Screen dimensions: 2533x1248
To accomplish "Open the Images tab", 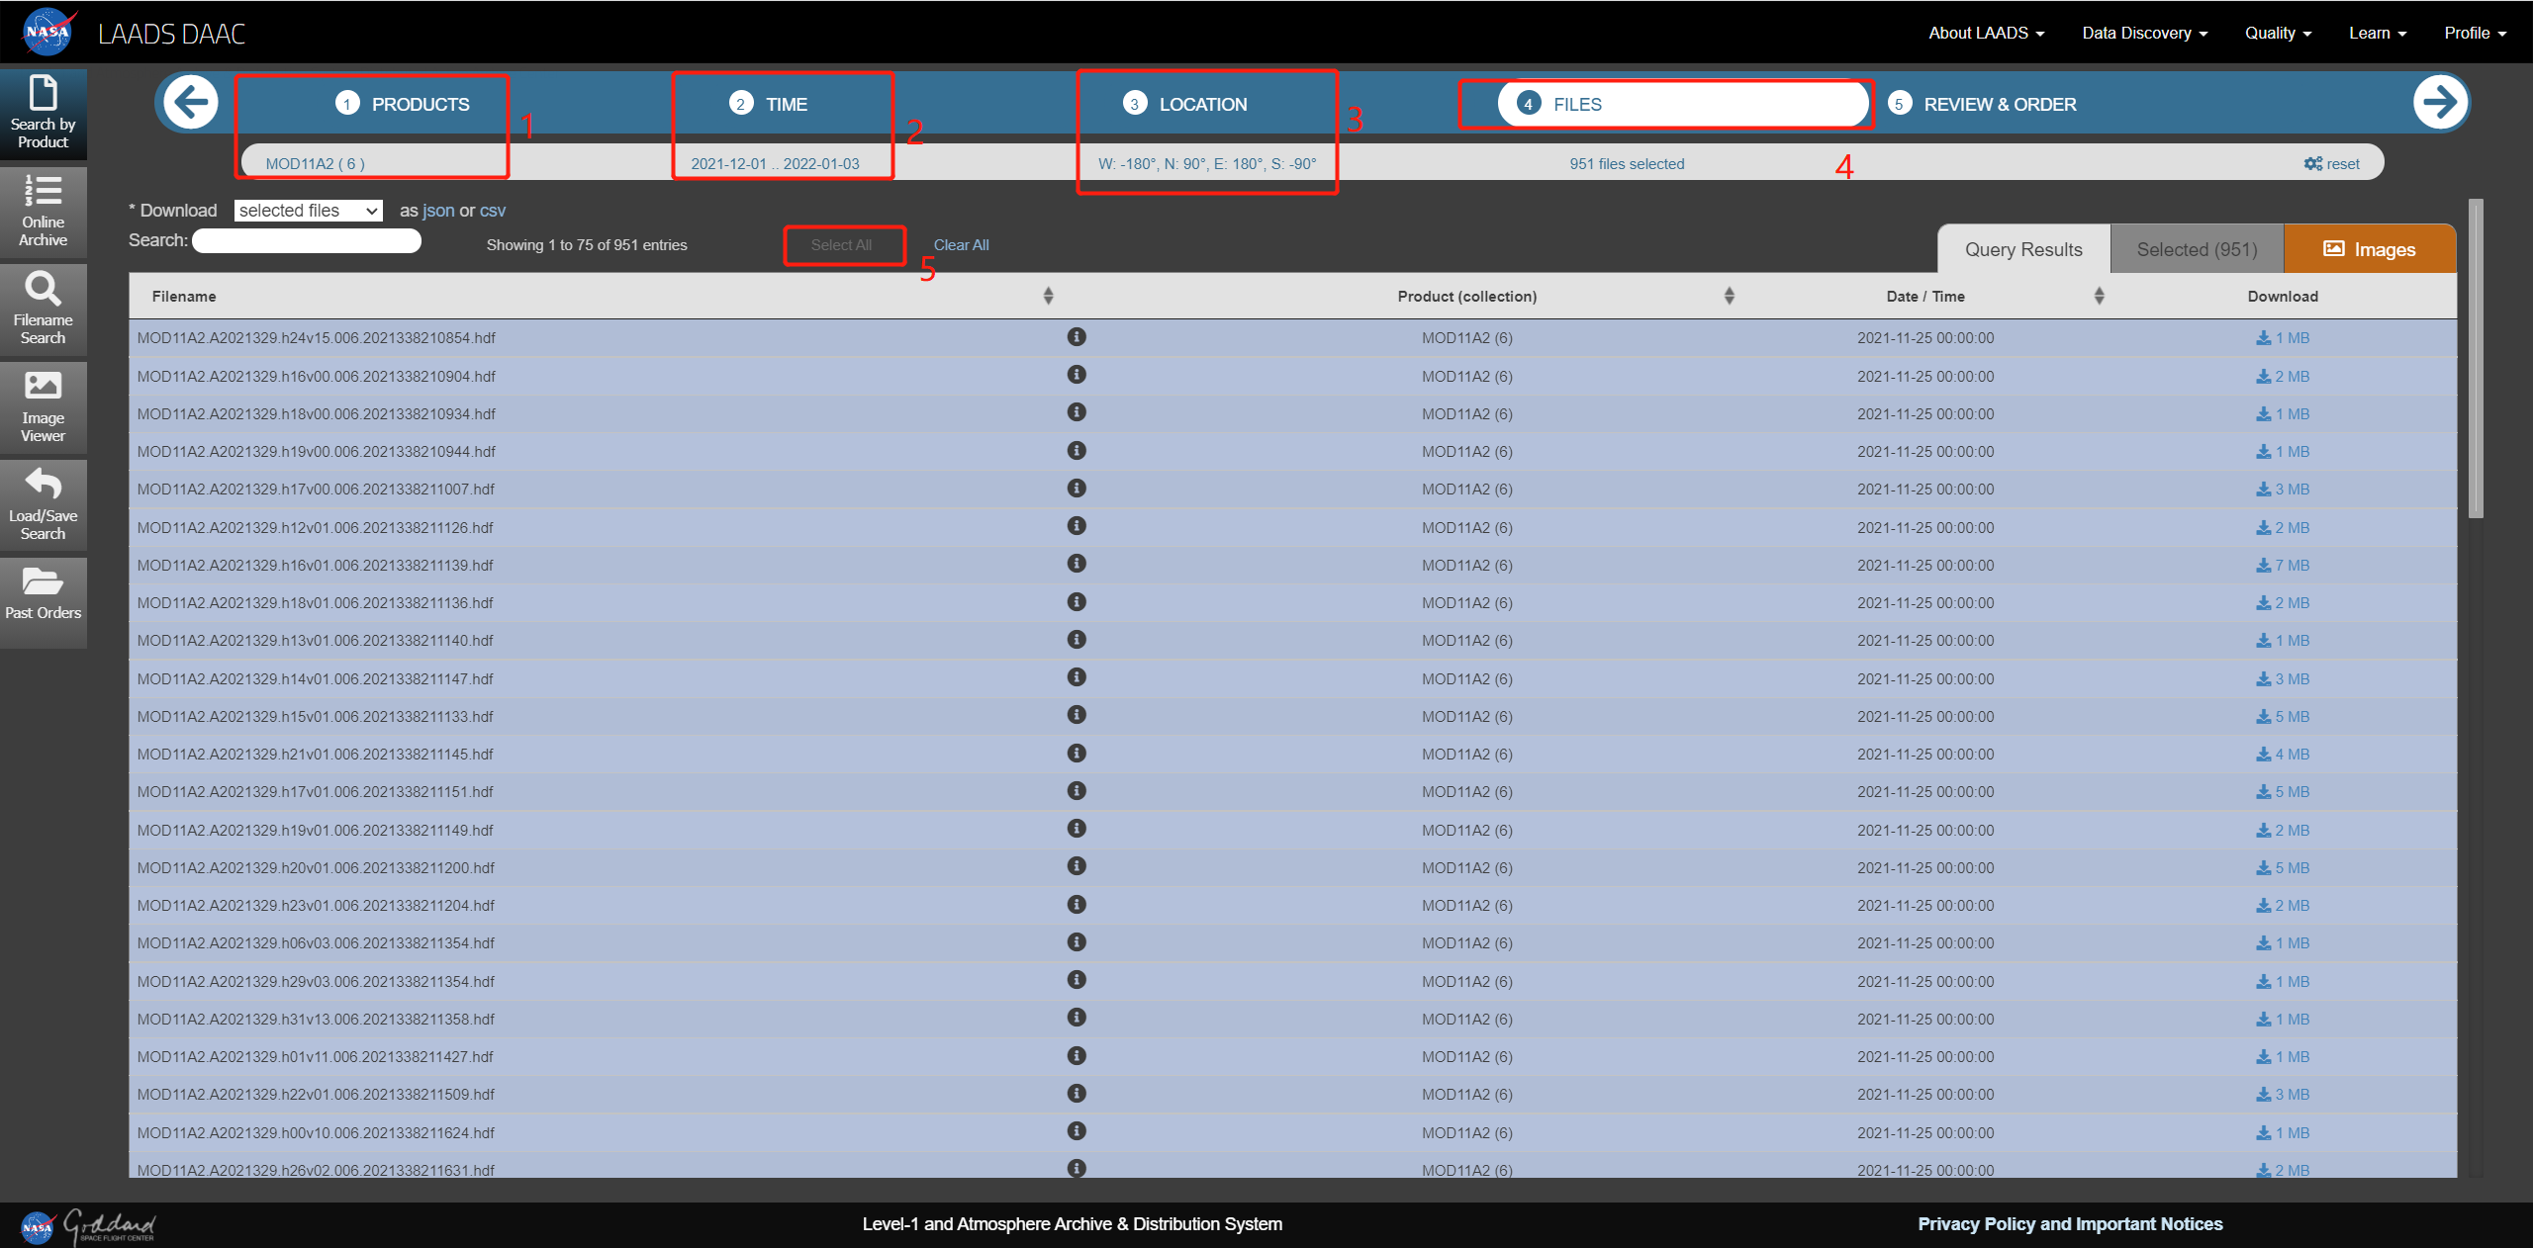I will tap(2369, 249).
